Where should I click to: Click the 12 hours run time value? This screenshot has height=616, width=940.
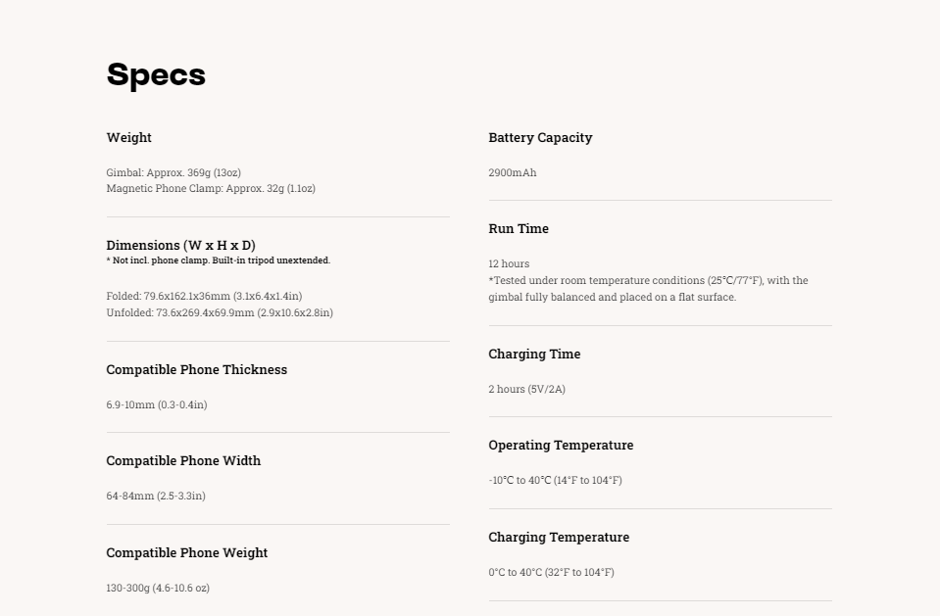(509, 263)
